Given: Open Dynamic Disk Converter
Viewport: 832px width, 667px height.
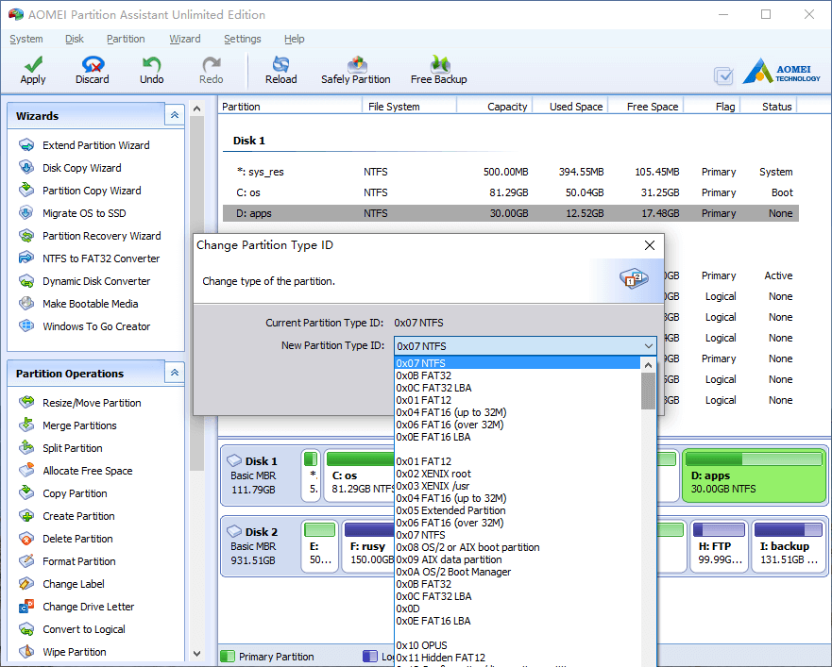Looking at the screenshot, I should (x=96, y=281).
